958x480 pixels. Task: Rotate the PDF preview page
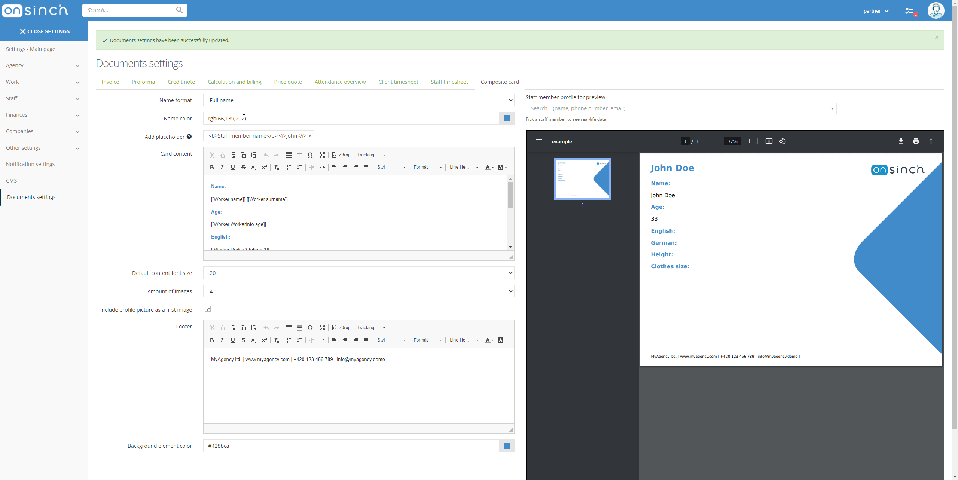click(x=782, y=141)
